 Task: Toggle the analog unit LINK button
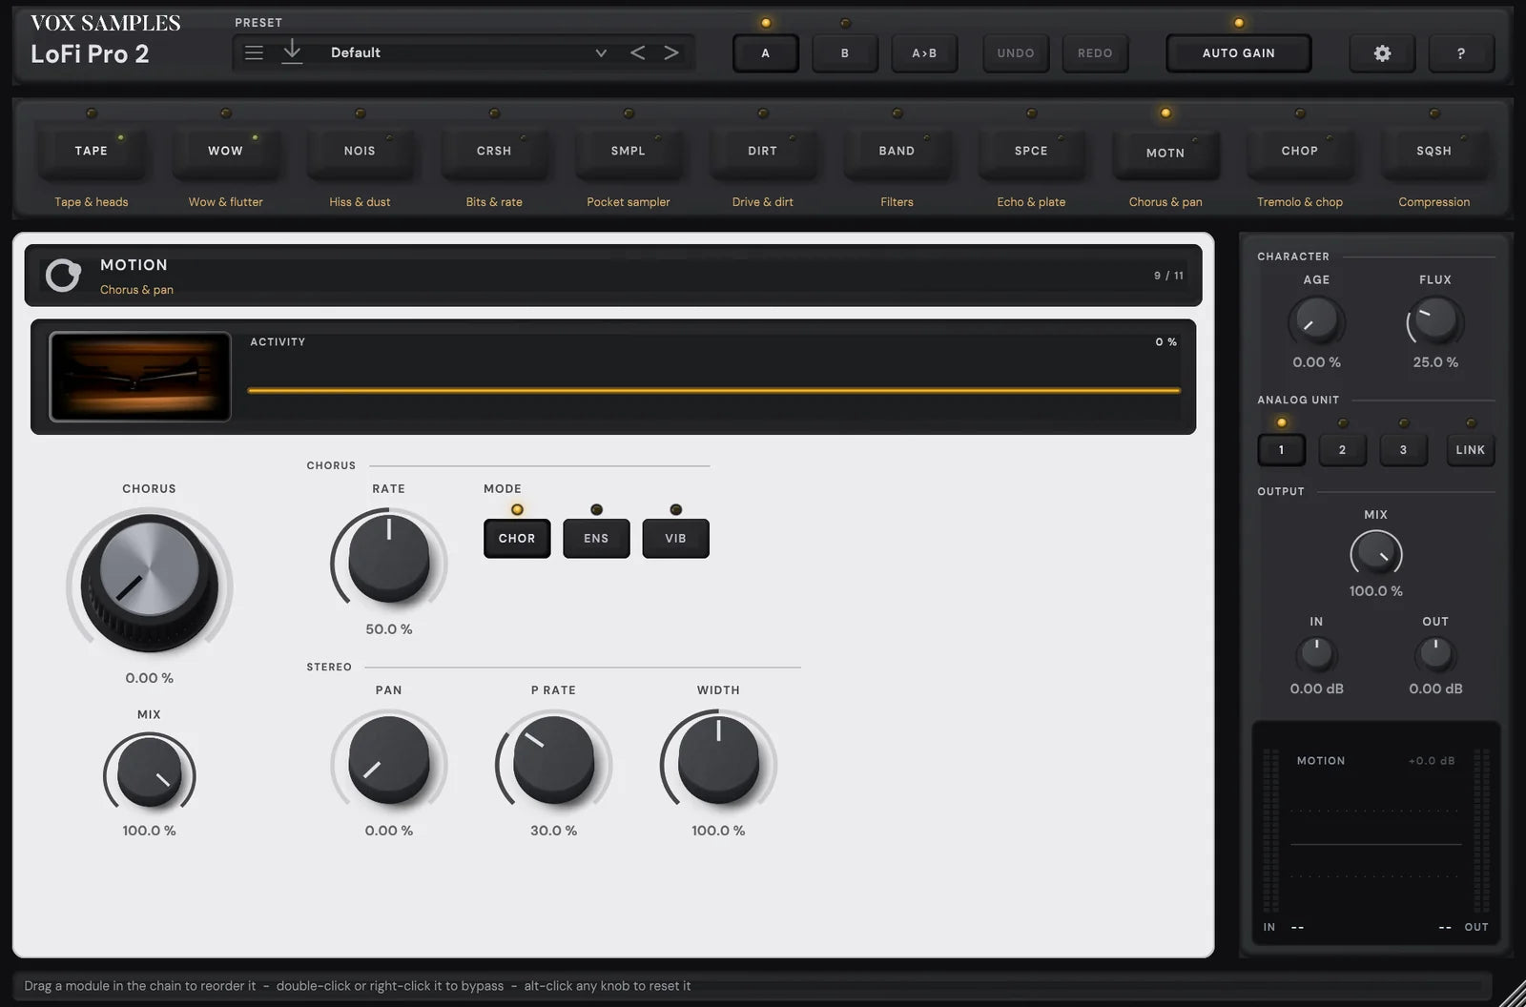(1471, 450)
